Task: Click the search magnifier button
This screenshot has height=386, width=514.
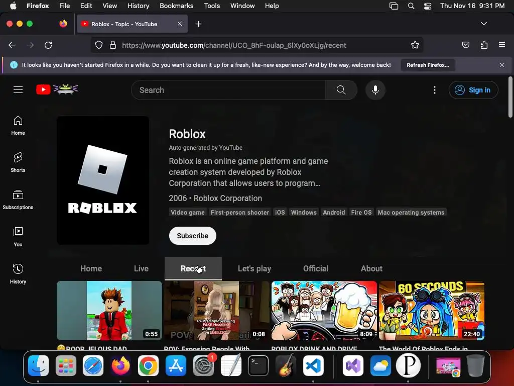Action: pos(341,90)
